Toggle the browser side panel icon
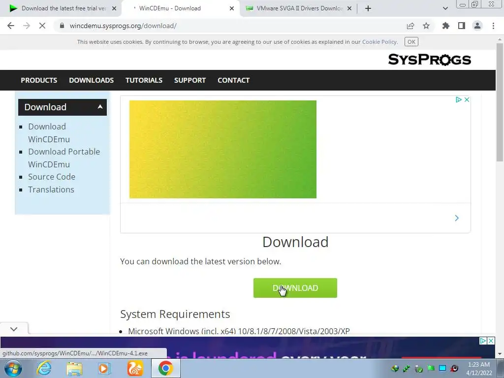The height and width of the screenshot is (378, 504). click(x=462, y=26)
